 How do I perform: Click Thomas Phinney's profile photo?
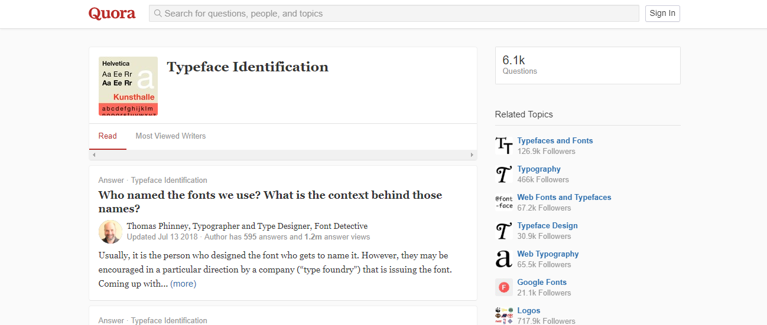pyautogui.click(x=110, y=232)
